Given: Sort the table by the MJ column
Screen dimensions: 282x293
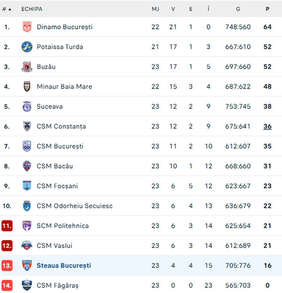Looking at the screenshot, I should pyautogui.click(x=155, y=9).
